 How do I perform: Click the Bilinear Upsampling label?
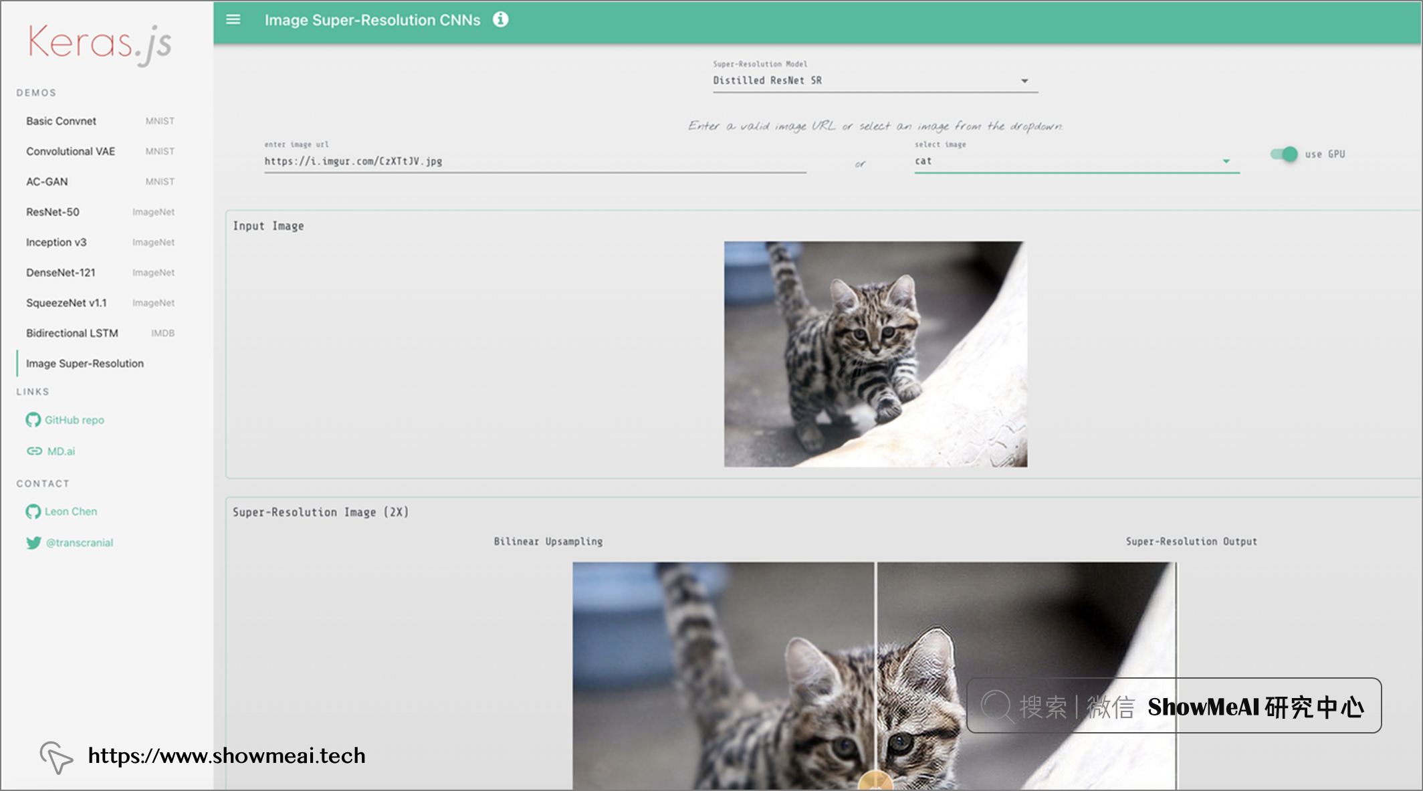tap(548, 542)
